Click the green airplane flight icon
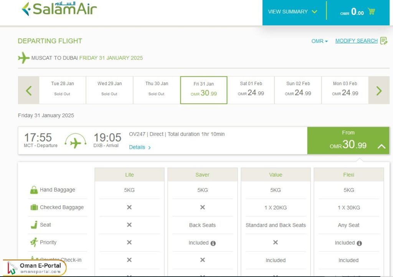The image size is (393, 277). tap(75, 140)
